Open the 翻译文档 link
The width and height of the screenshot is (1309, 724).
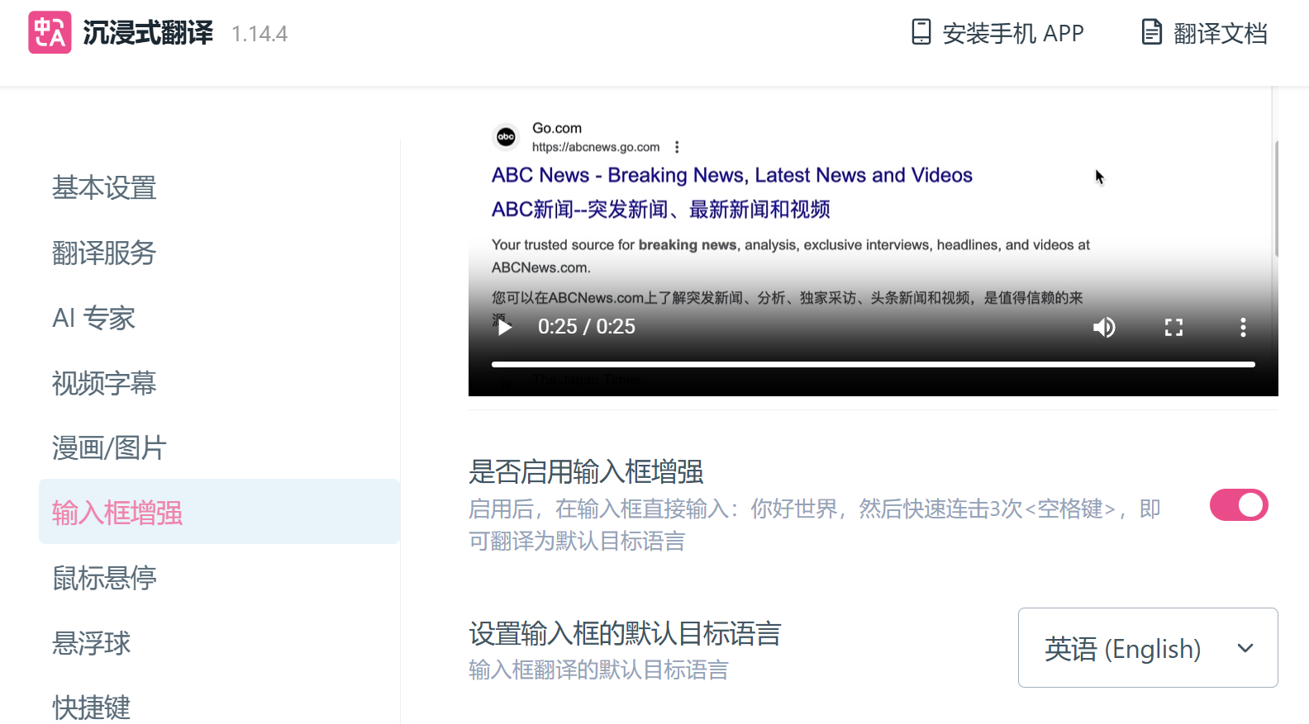pyautogui.click(x=1204, y=33)
